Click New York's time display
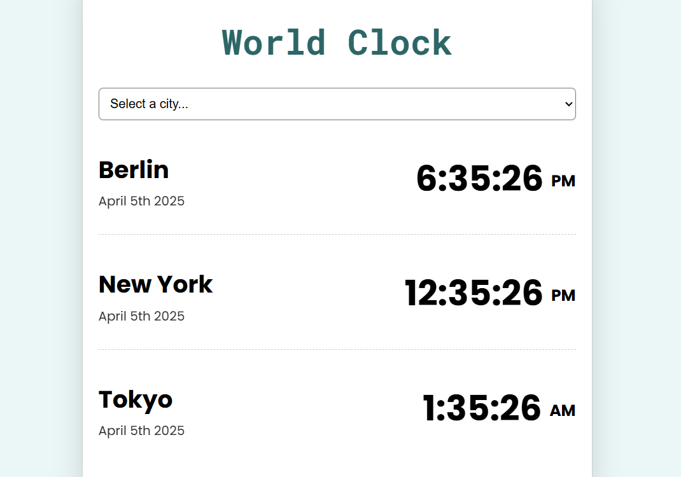Image resolution: width=681 pixels, height=477 pixels. [x=473, y=294]
